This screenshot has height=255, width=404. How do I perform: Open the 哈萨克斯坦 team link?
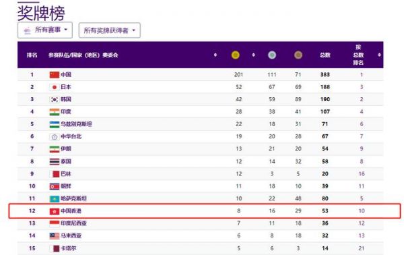(x=73, y=198)
